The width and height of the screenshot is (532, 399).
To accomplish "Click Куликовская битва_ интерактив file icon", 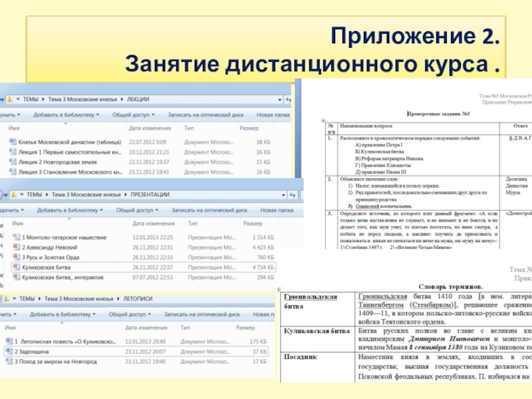I will pyautogui.click(x=17, y=277).
